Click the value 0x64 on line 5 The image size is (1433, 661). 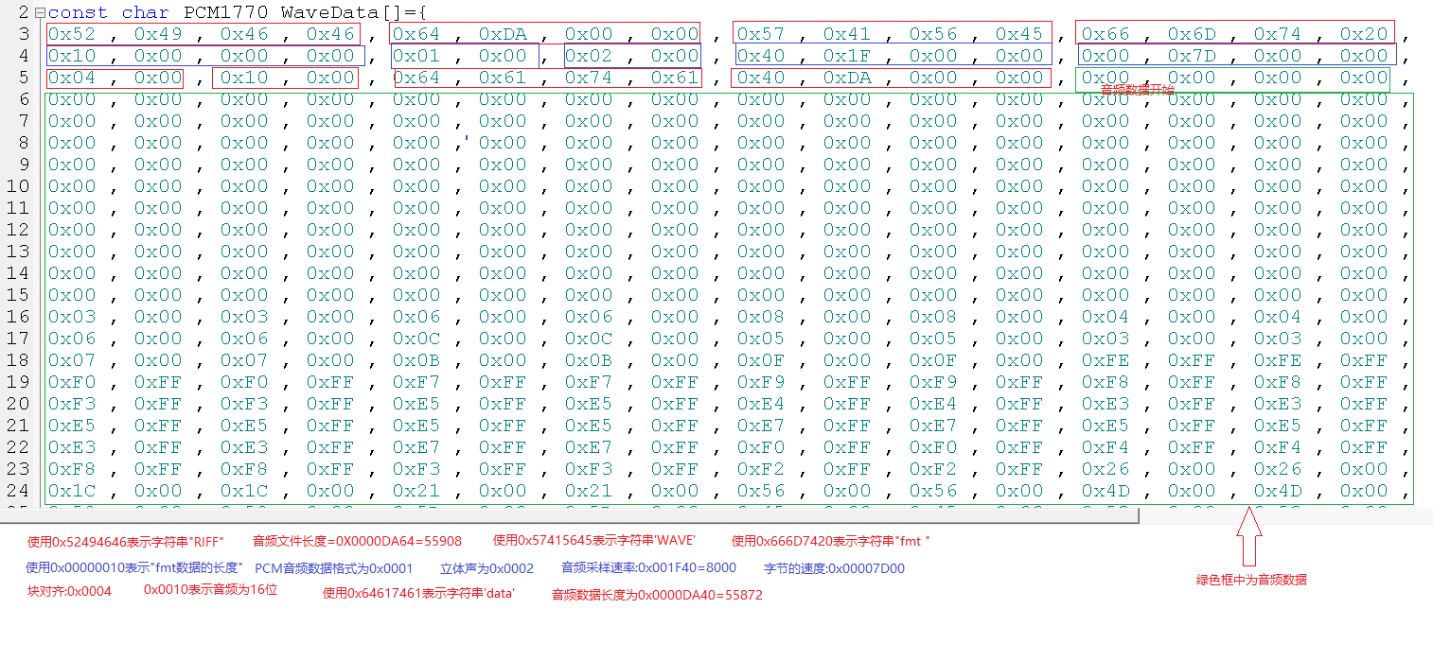coord(416,78)
